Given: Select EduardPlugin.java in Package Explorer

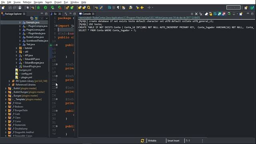Looking at the screenshot, I should click(x=32, y=66).
